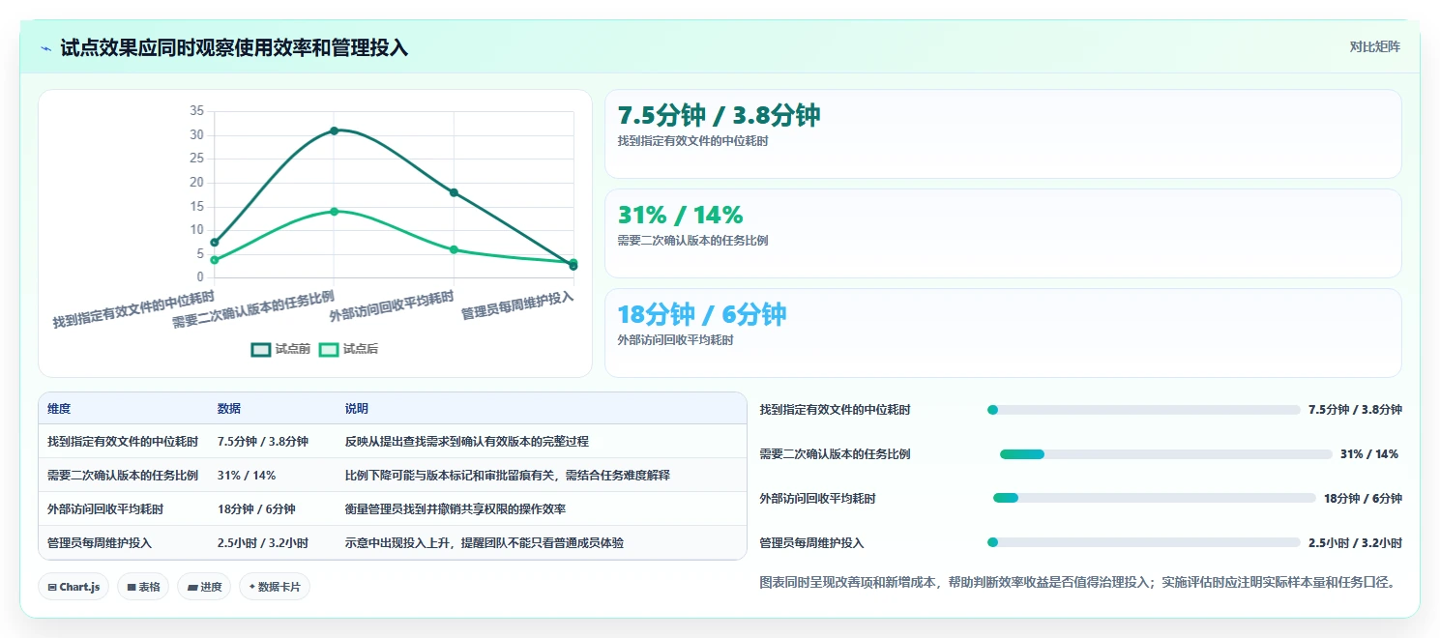
Task: Toggle the 试点后 legend swatch
Action: [x=329, y=349]
